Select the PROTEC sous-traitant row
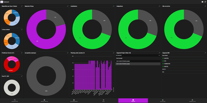Image resolution: width=207 pixels, height=103 pixels. (x=184, y=69)
